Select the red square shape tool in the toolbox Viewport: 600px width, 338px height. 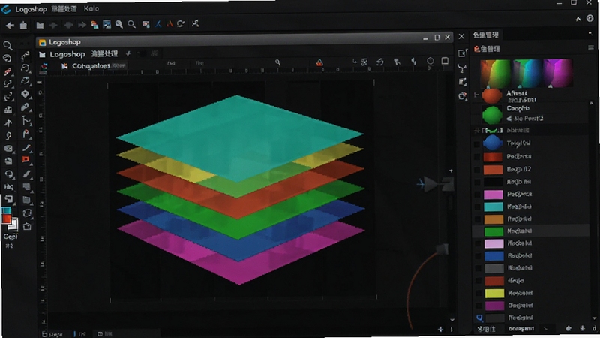[26, 159]
